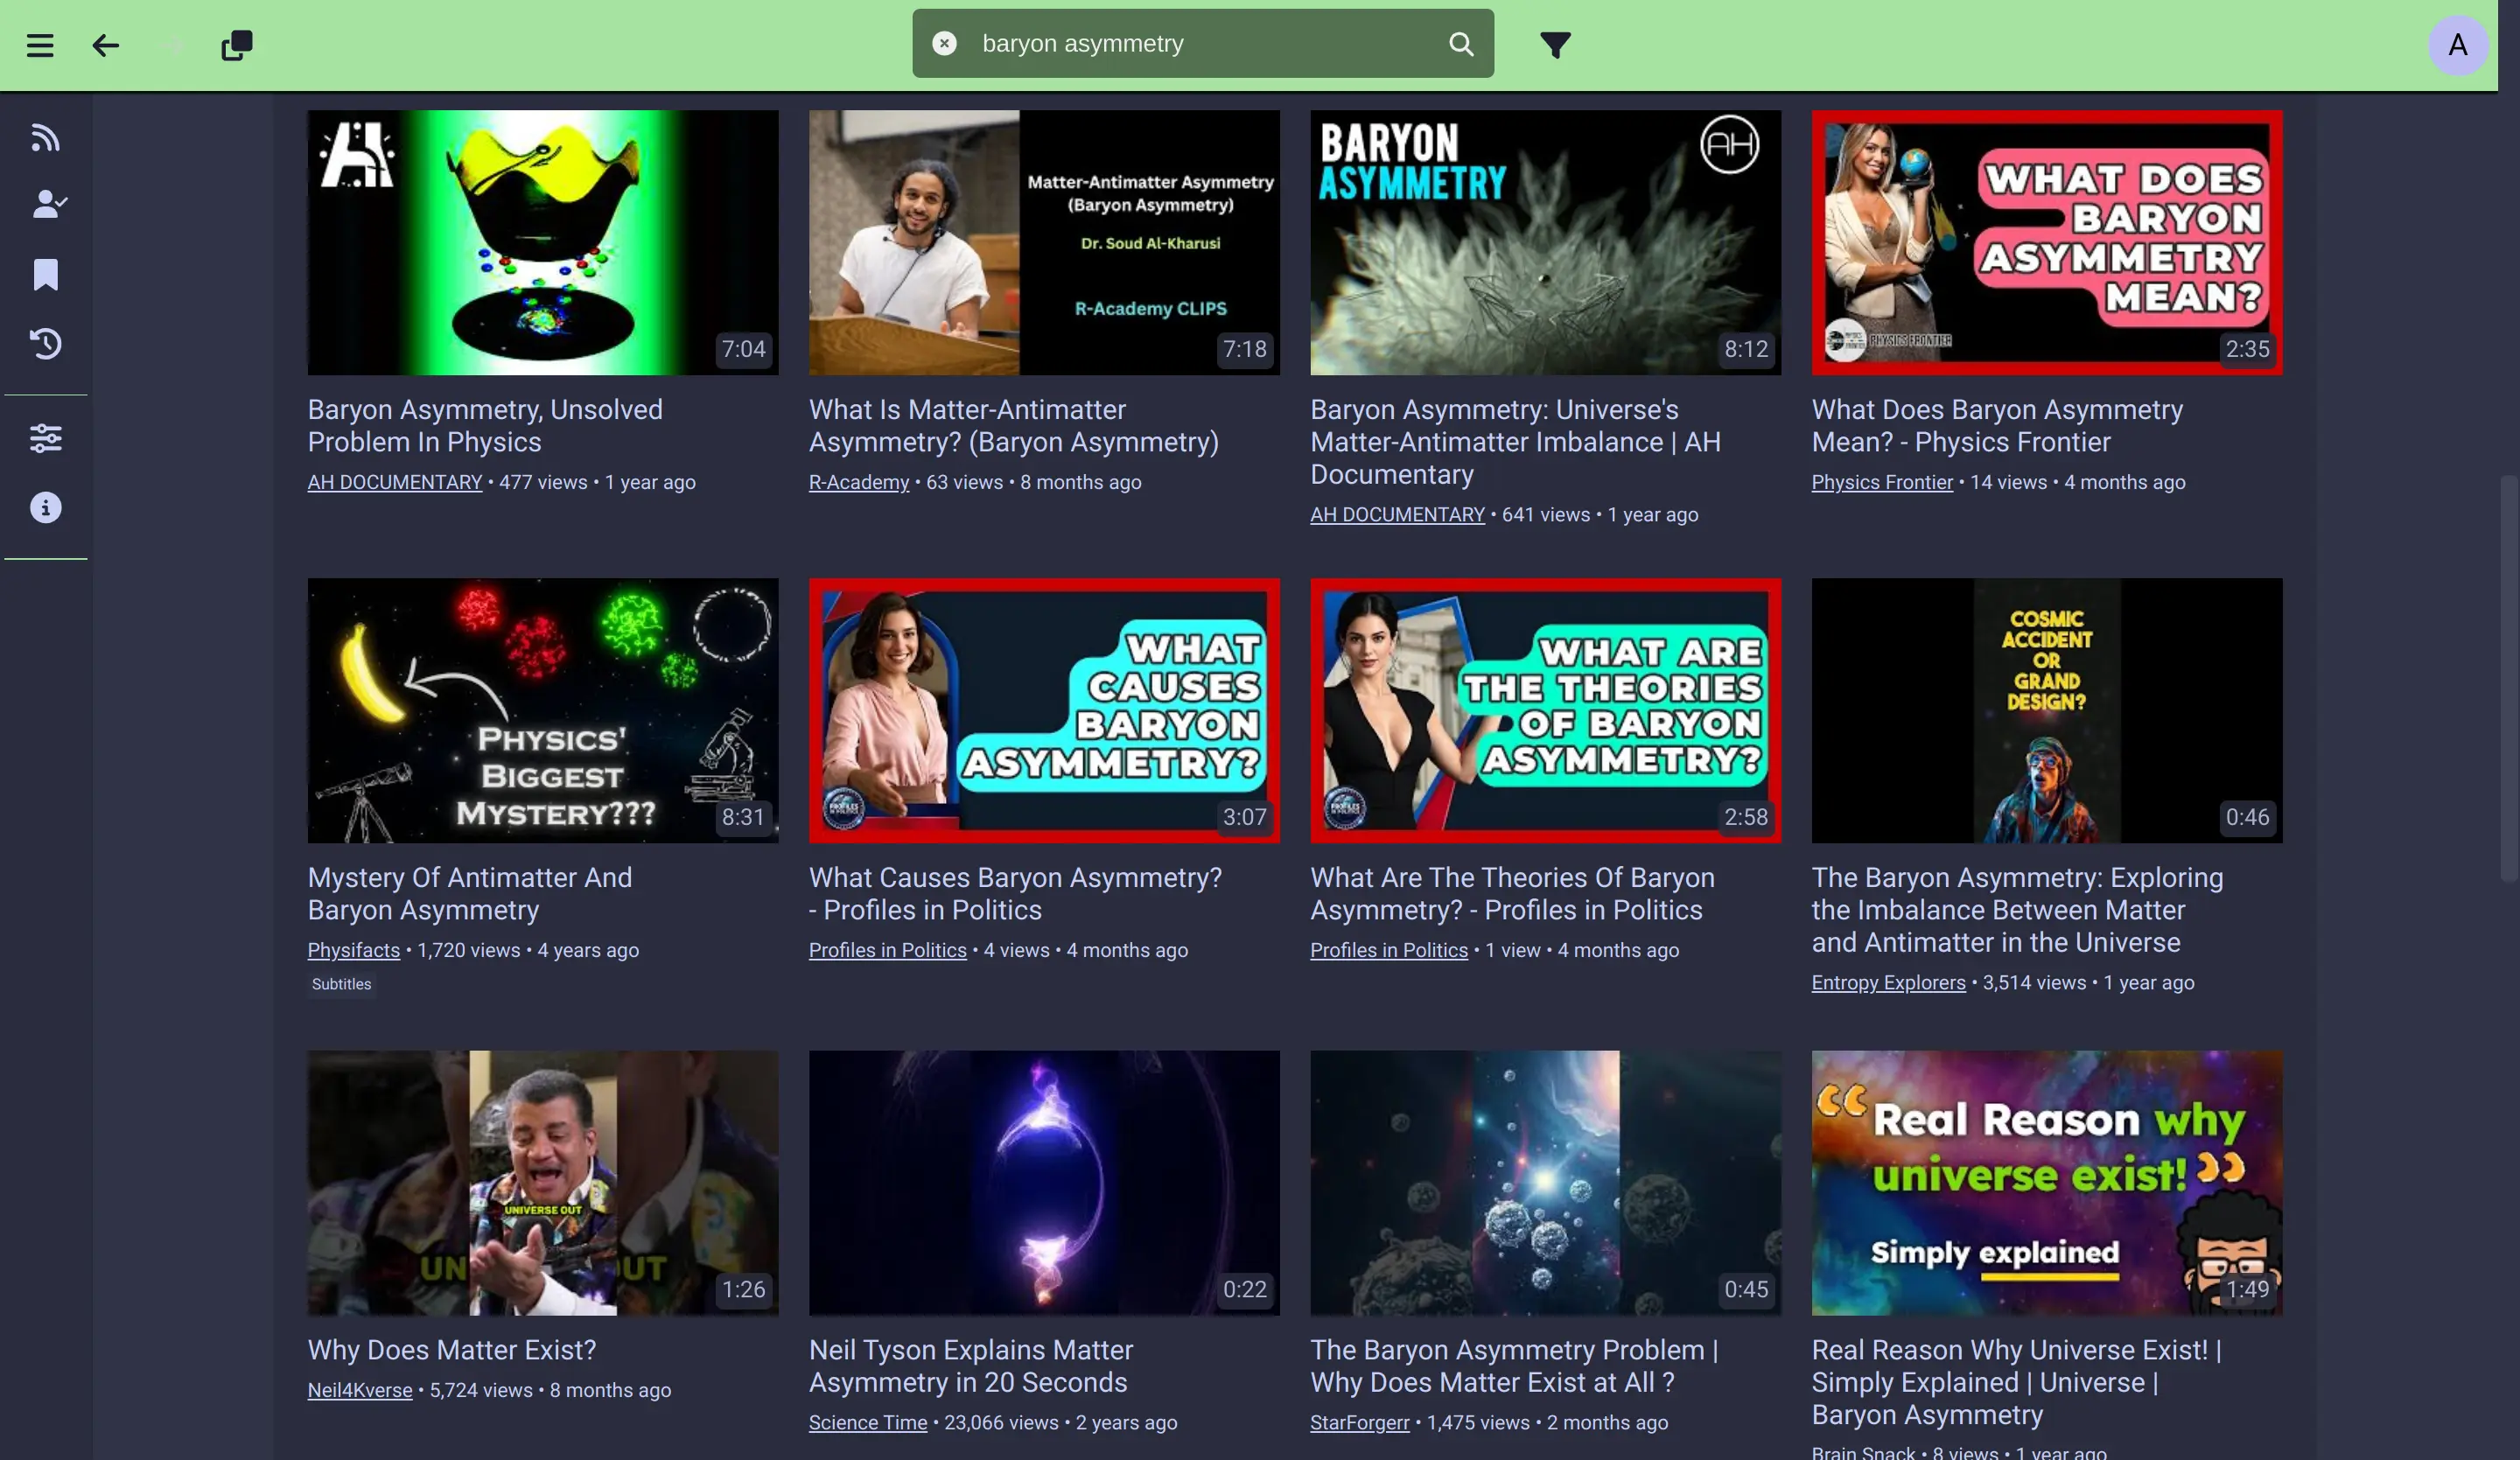This screenshot has width=2520, height=1460.
Task: Open the Physifacts channel link
Action: 353,950
